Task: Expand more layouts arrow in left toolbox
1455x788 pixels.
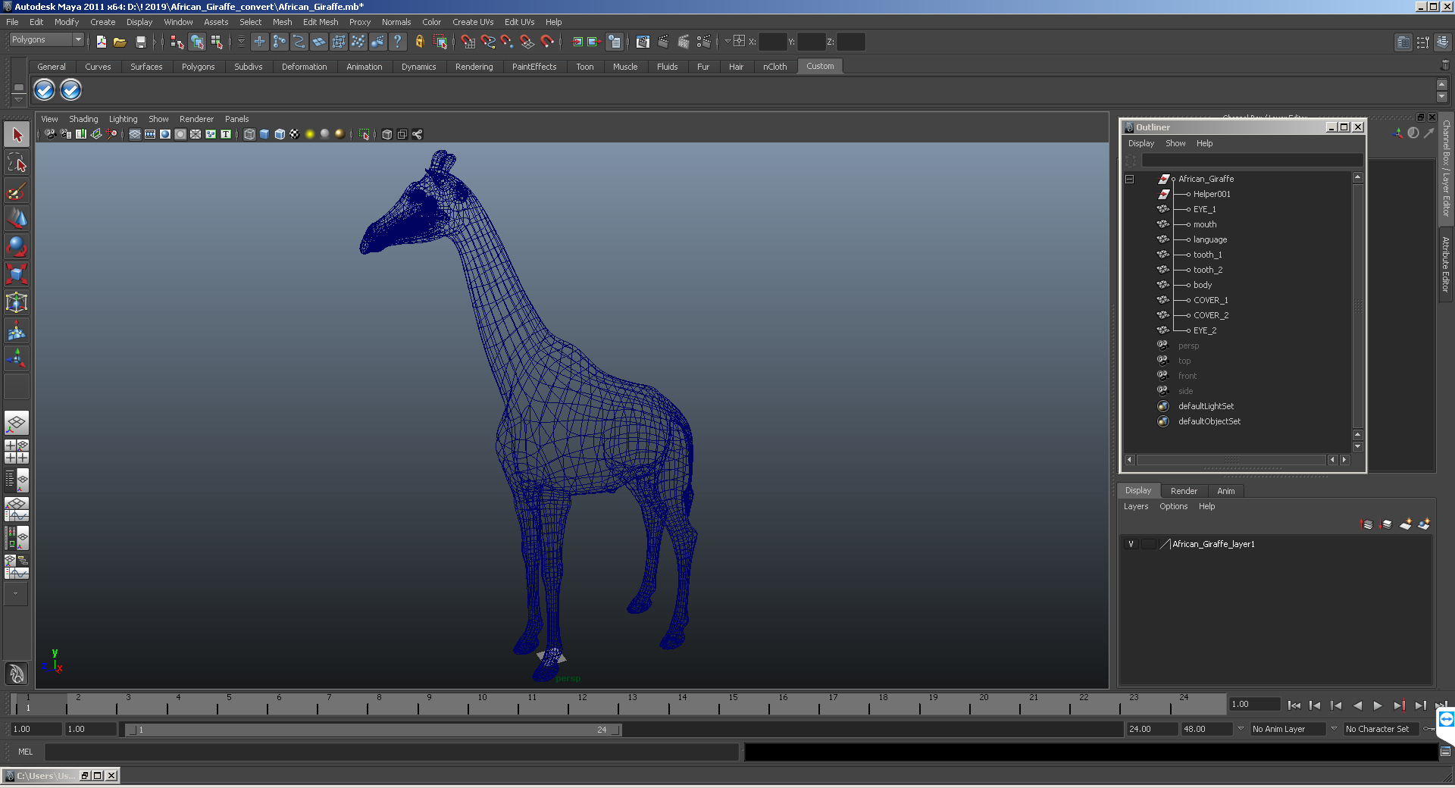Action: tap(16, 594)
